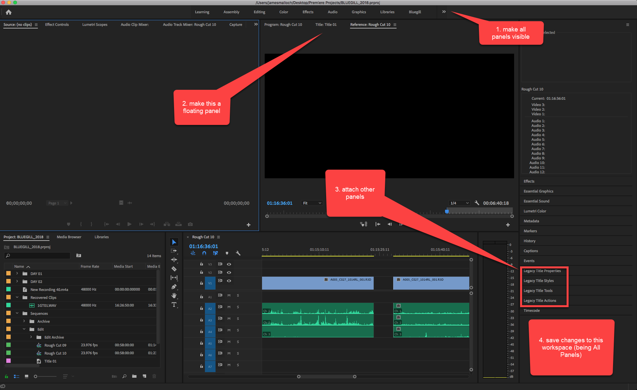This screenshot has height=390, width=637.
Task: Select the Track Select Forward tool
Action: point(174,251)
